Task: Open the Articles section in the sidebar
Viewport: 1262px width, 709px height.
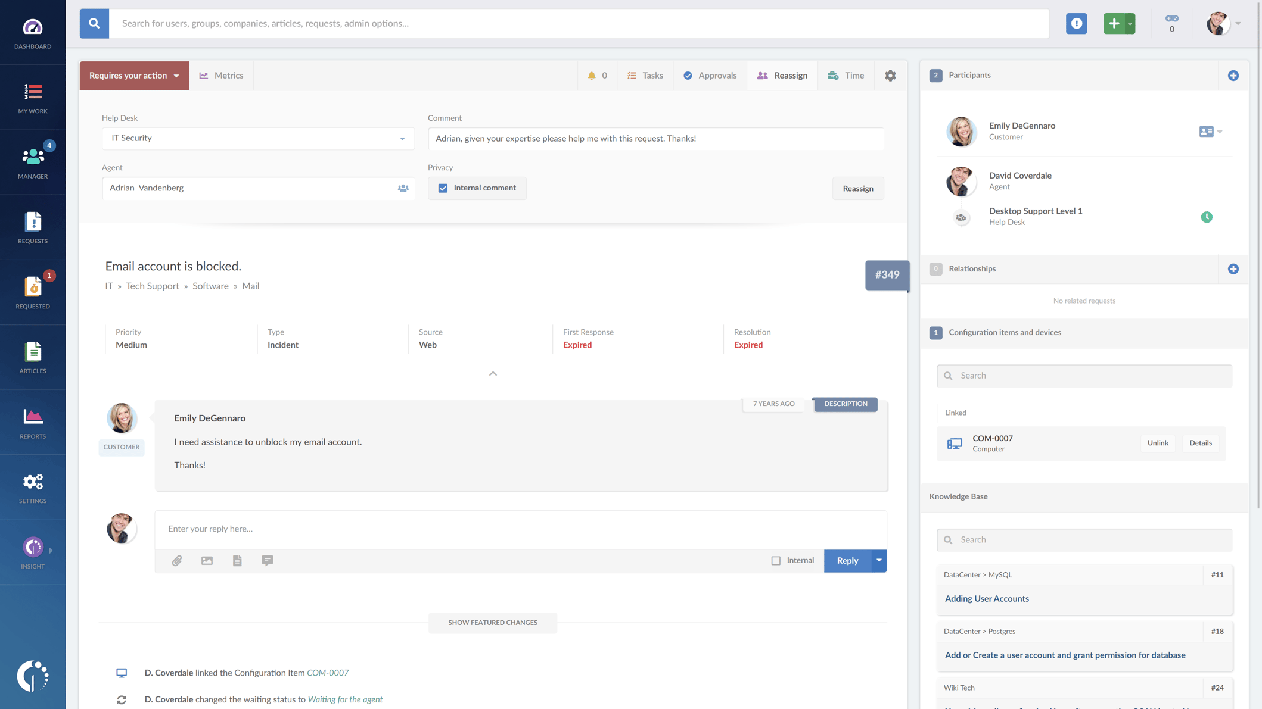Action: (32, 357)
